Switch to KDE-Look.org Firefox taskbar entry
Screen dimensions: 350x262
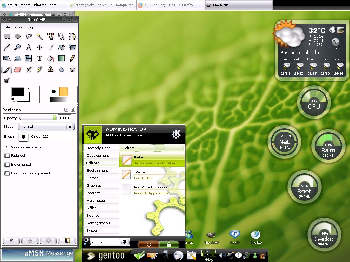[x=170, y=5]
